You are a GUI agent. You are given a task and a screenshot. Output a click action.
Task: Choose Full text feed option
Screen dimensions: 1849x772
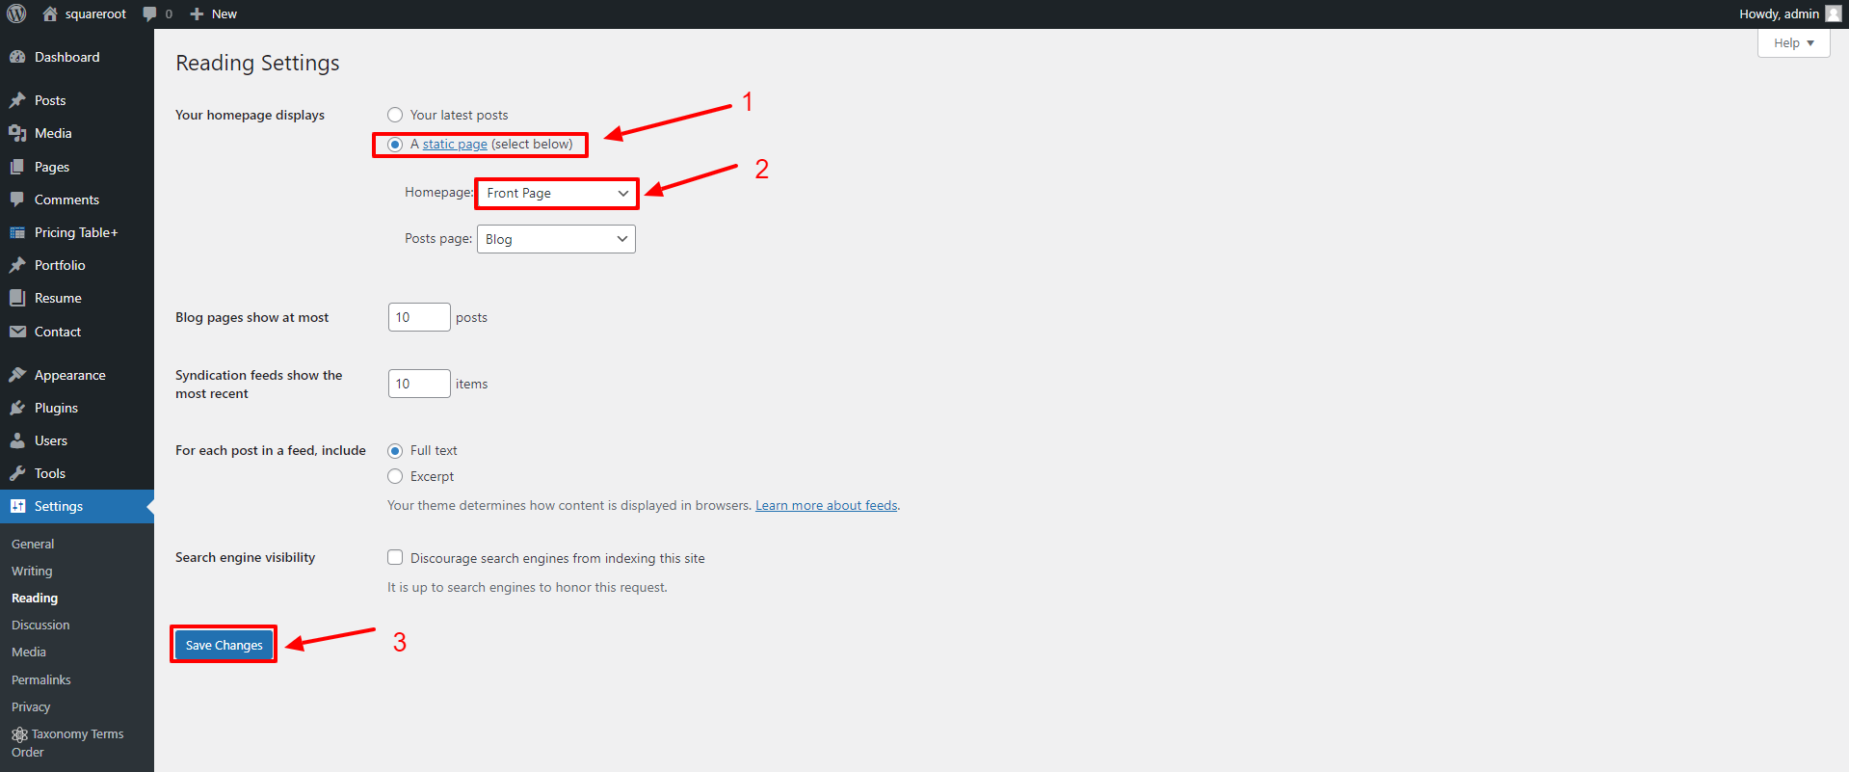[x=395, y=451]
